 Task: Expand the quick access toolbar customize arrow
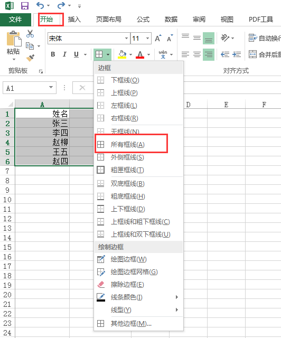coord(80,6)
